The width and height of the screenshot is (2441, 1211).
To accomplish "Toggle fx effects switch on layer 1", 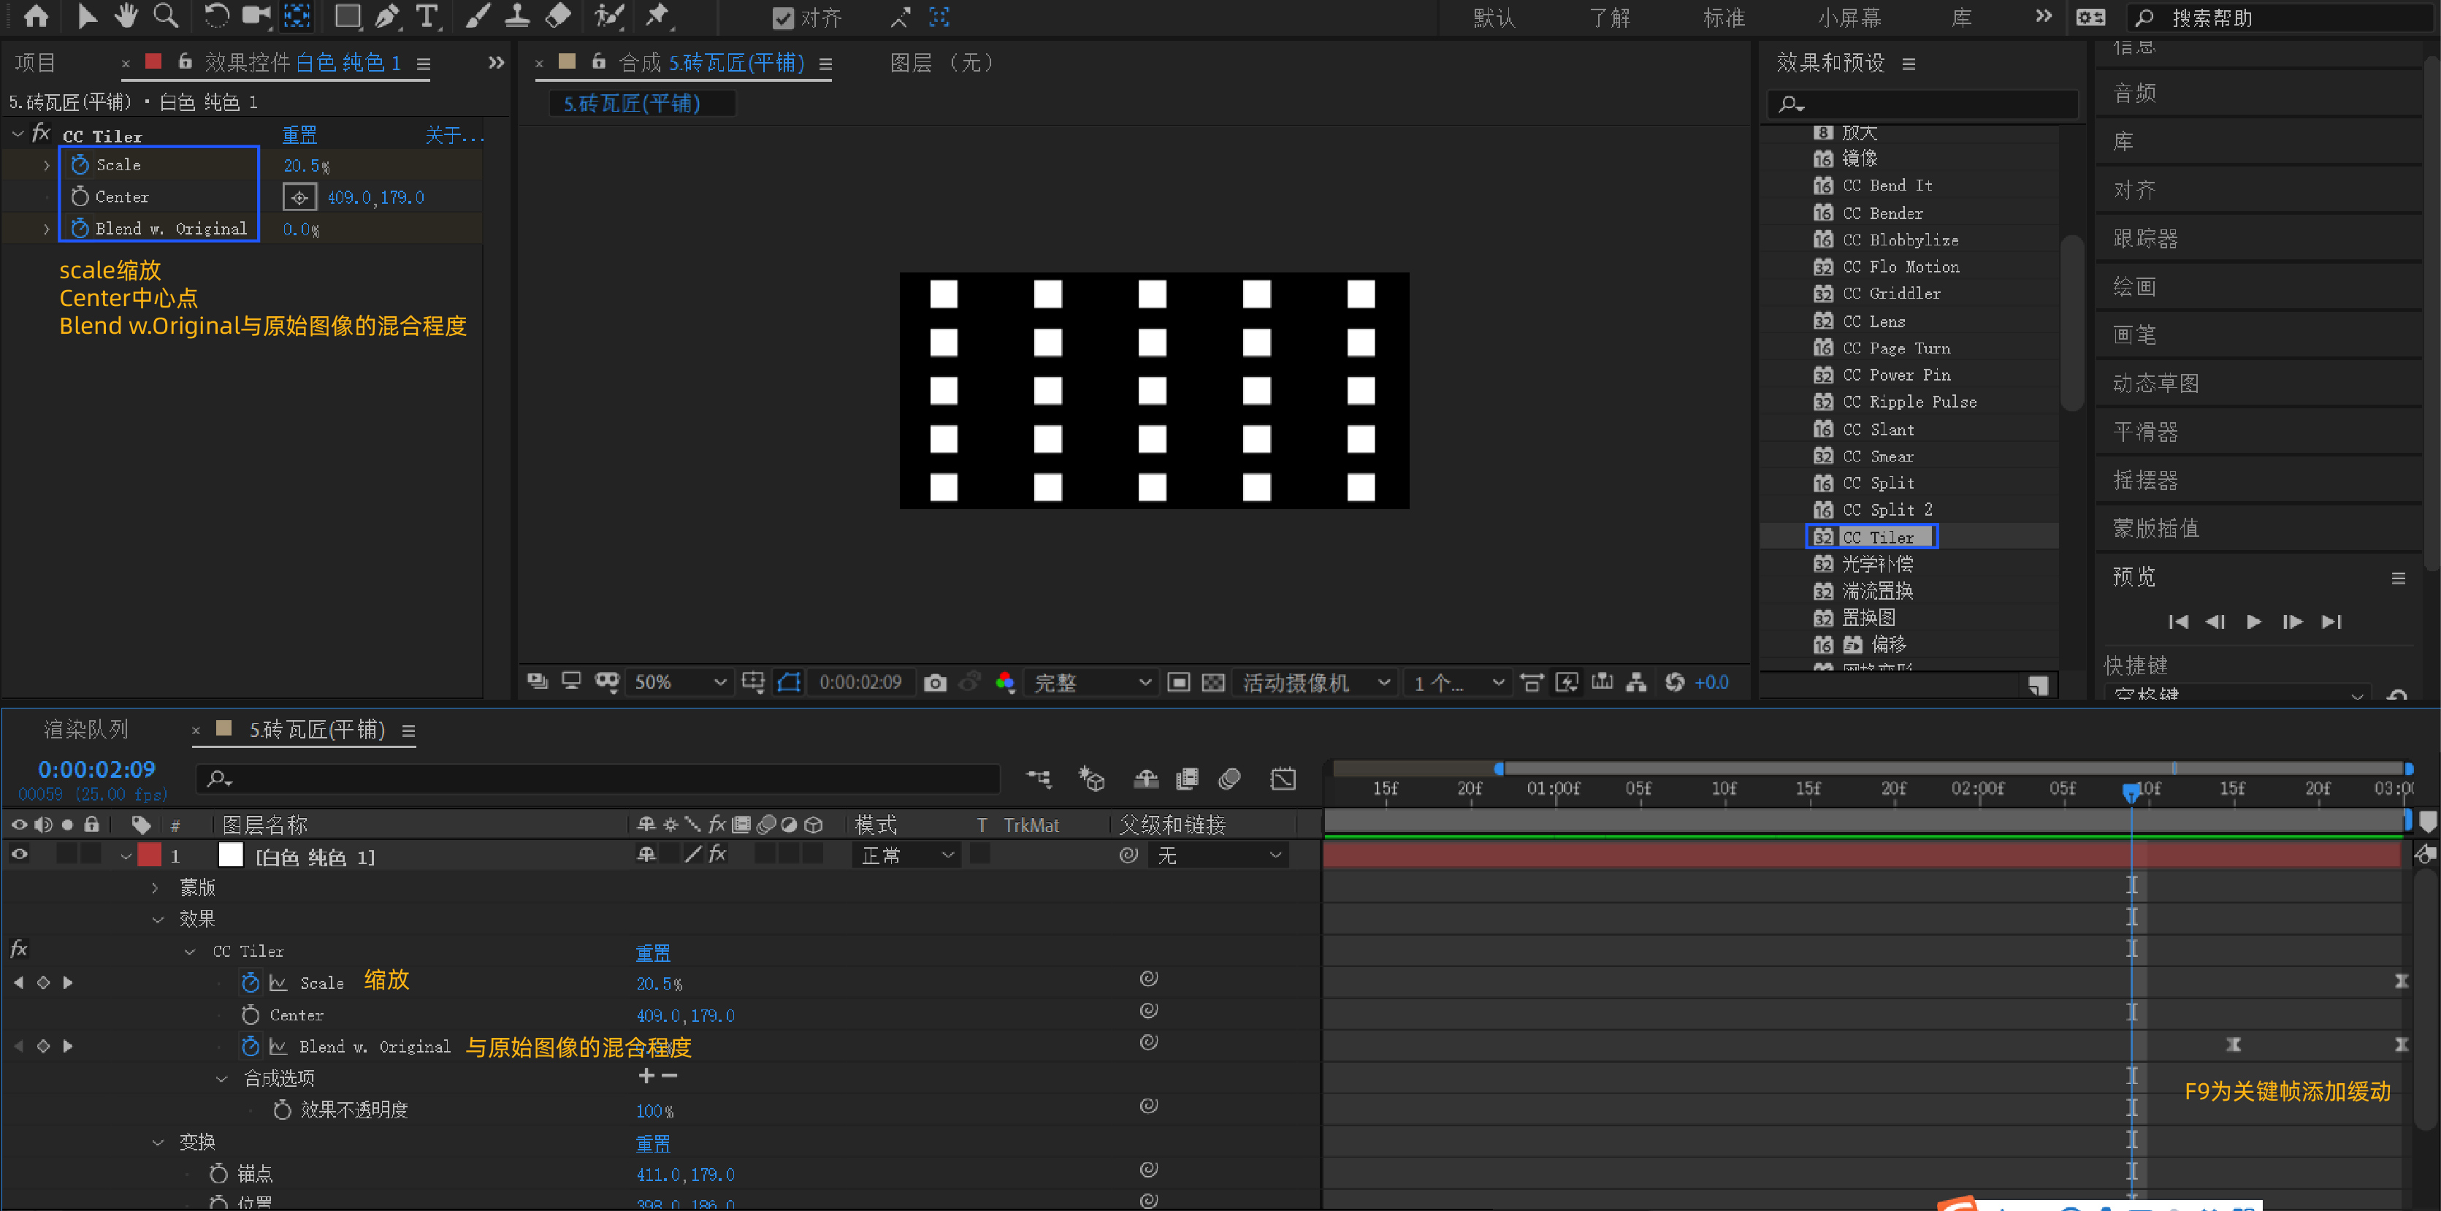I will 718,855.
